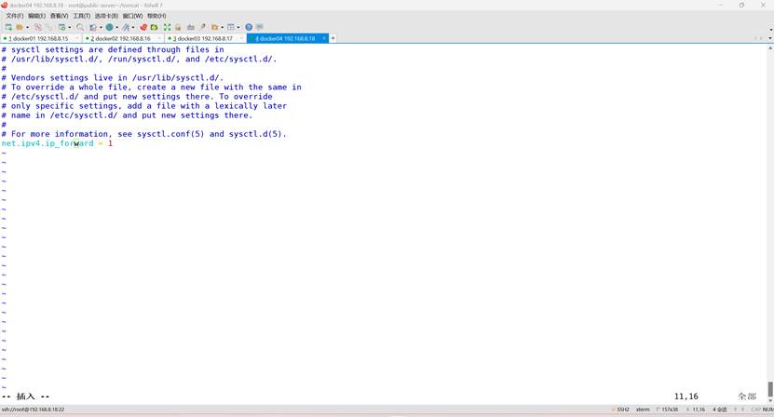Switch to docker01 192.168.8.15 tab

40,38
